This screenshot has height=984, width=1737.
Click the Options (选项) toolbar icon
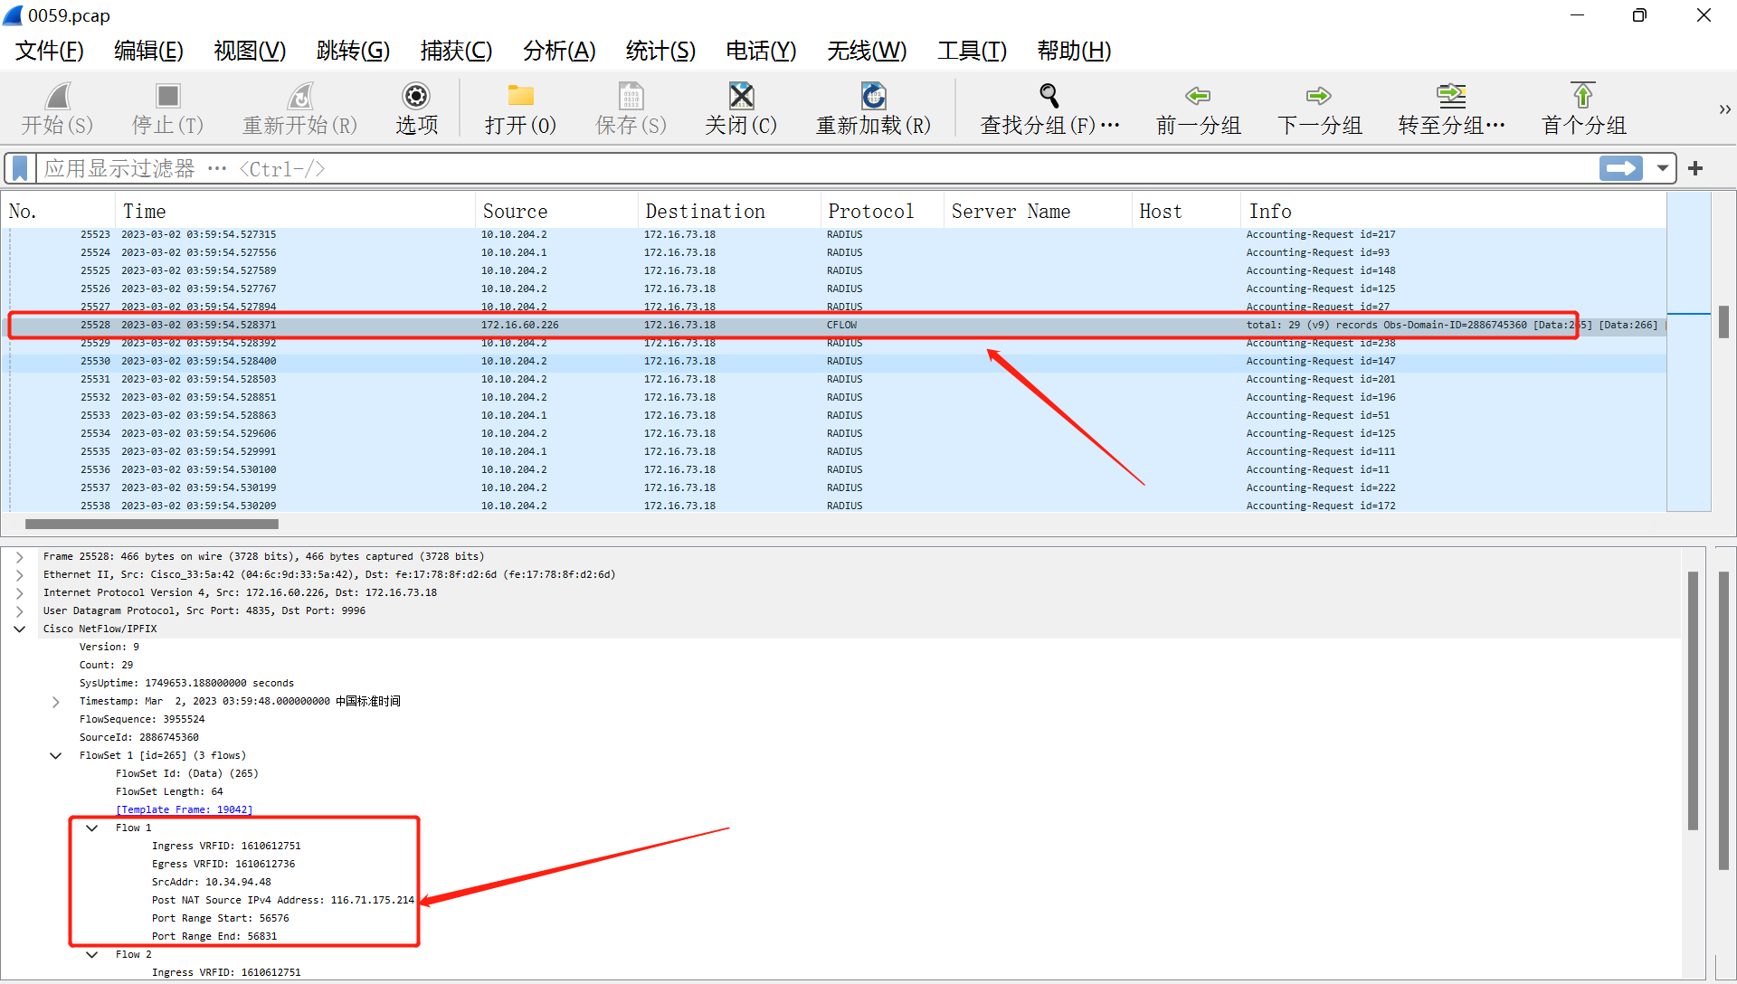416,97
